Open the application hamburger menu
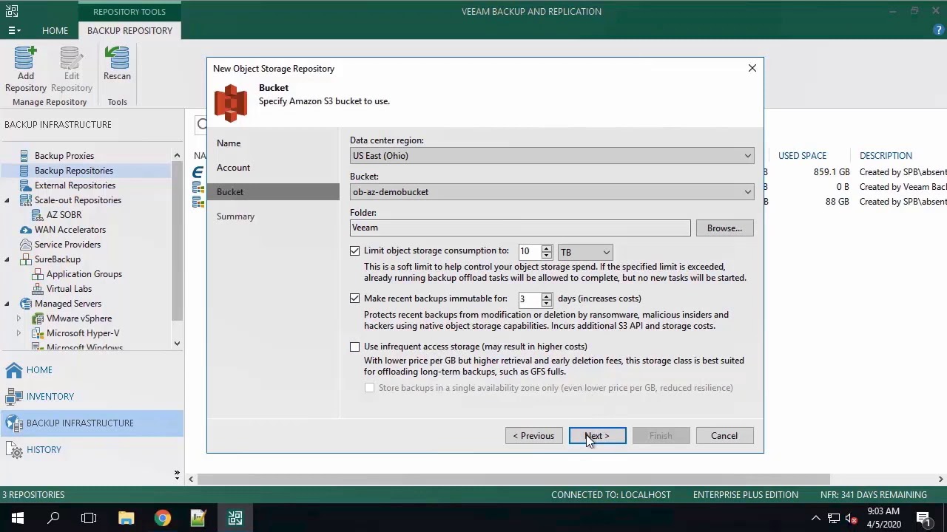 14,30
